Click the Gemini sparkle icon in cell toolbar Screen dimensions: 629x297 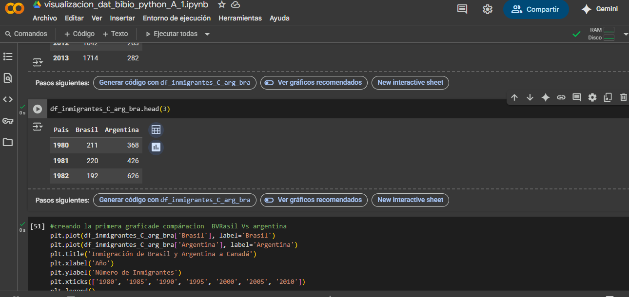(x=546, y=97)
